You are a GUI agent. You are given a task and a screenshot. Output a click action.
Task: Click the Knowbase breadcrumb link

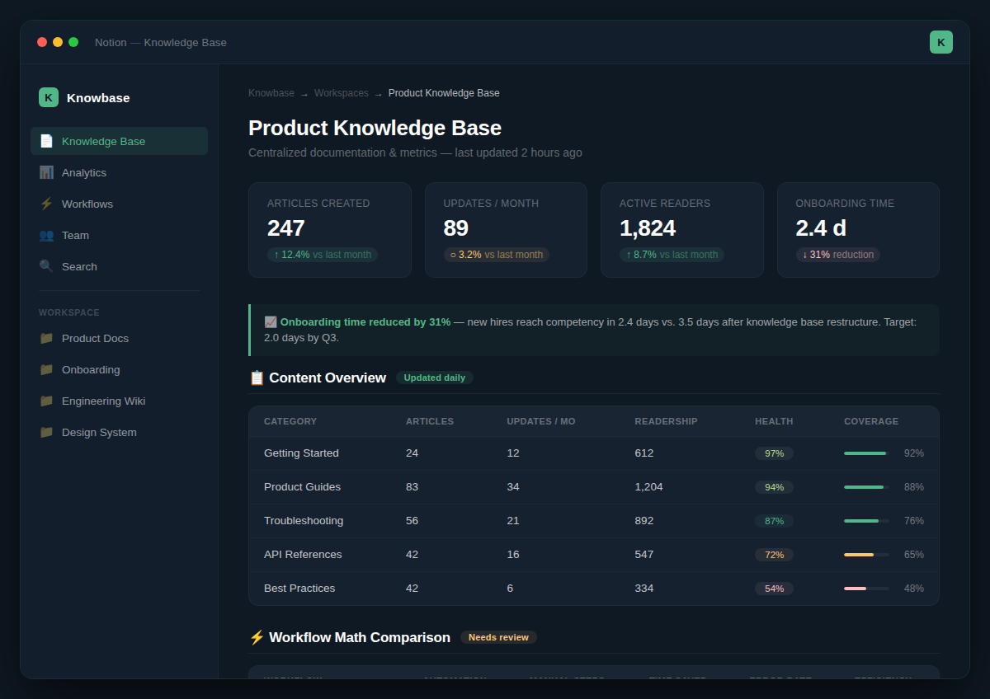pyautogui.click(x=271, y=93)
